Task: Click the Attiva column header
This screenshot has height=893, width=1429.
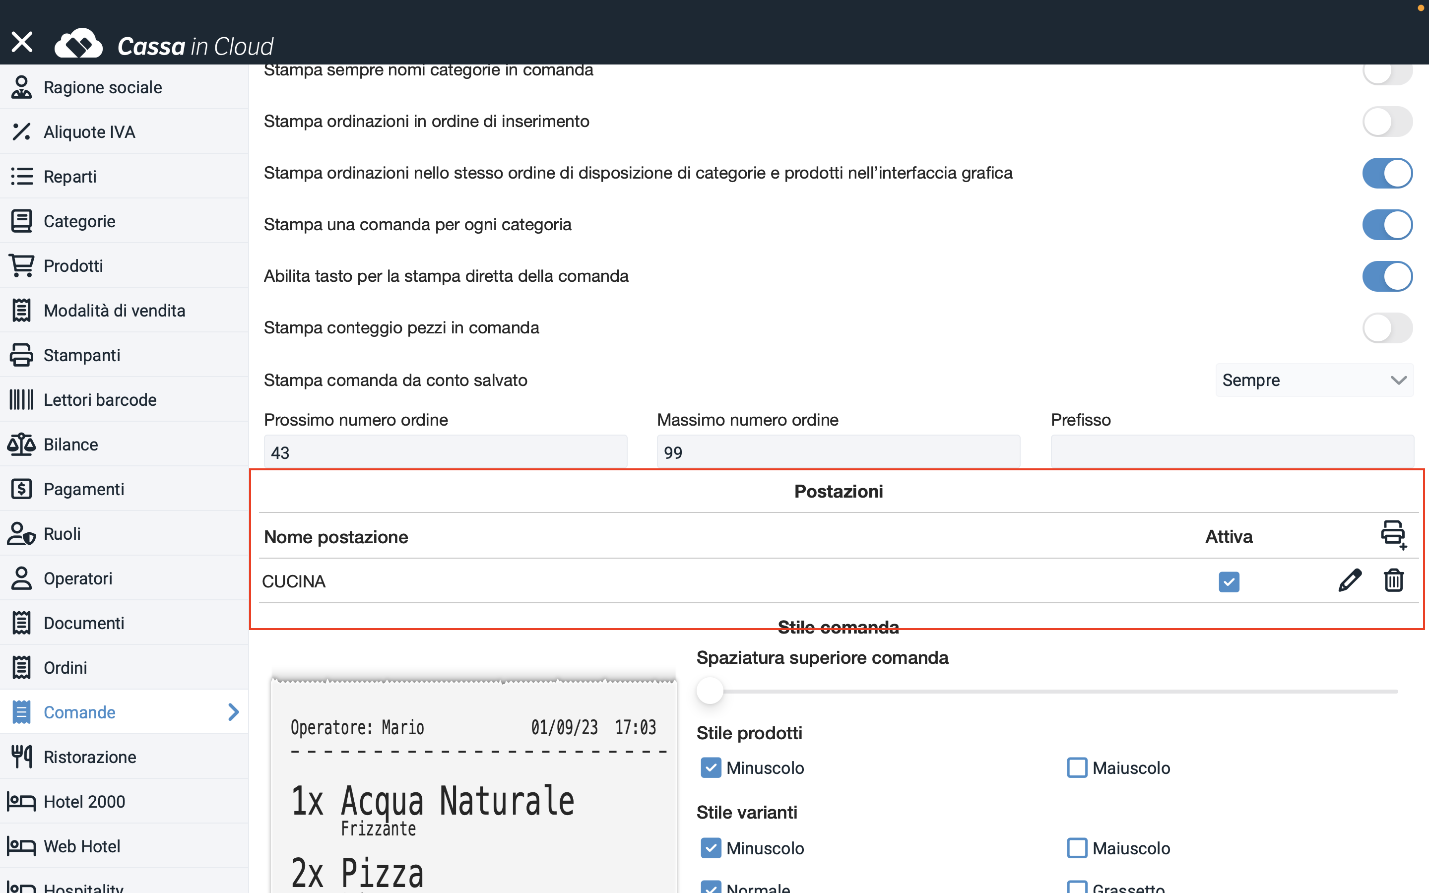Action: click(x=1229, y=536)
